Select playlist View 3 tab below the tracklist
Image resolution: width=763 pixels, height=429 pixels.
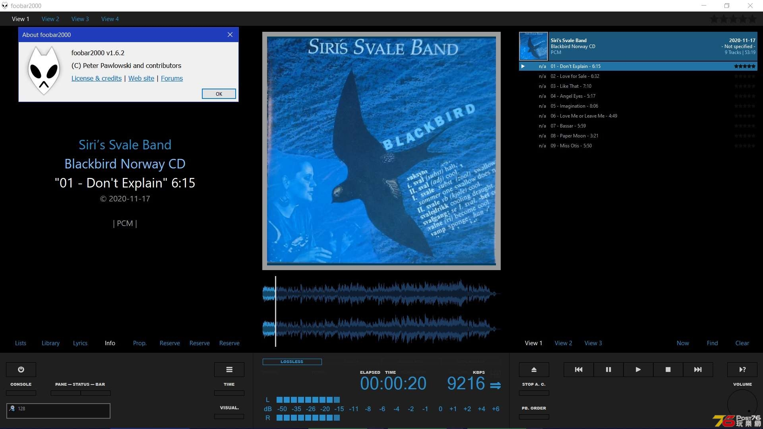(593, 343)
